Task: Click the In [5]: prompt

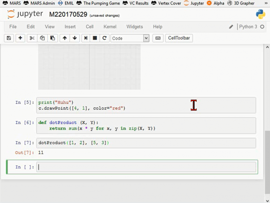Action: point(25,102)
